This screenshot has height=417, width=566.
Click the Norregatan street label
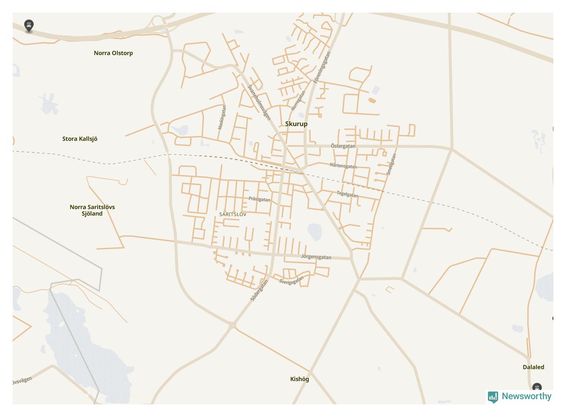[298, 101]
